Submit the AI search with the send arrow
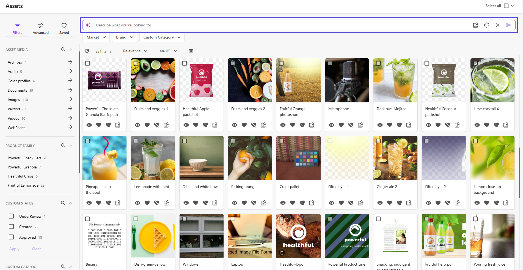The image size is (523, 270). pos(509,25)
